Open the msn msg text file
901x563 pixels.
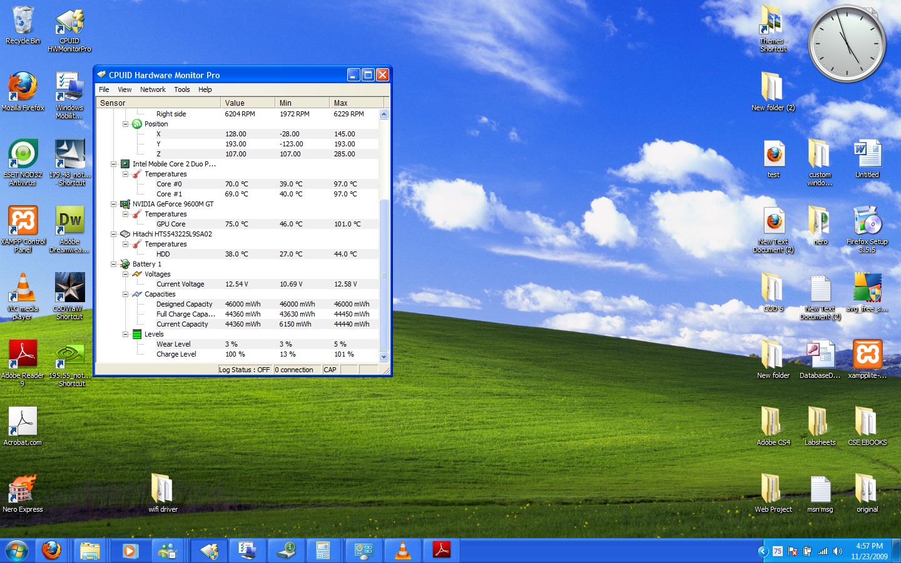(820, 493)
